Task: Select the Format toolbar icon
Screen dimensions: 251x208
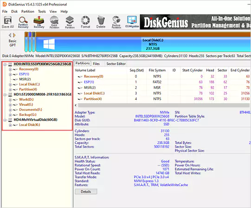Action: pos(85,22)
